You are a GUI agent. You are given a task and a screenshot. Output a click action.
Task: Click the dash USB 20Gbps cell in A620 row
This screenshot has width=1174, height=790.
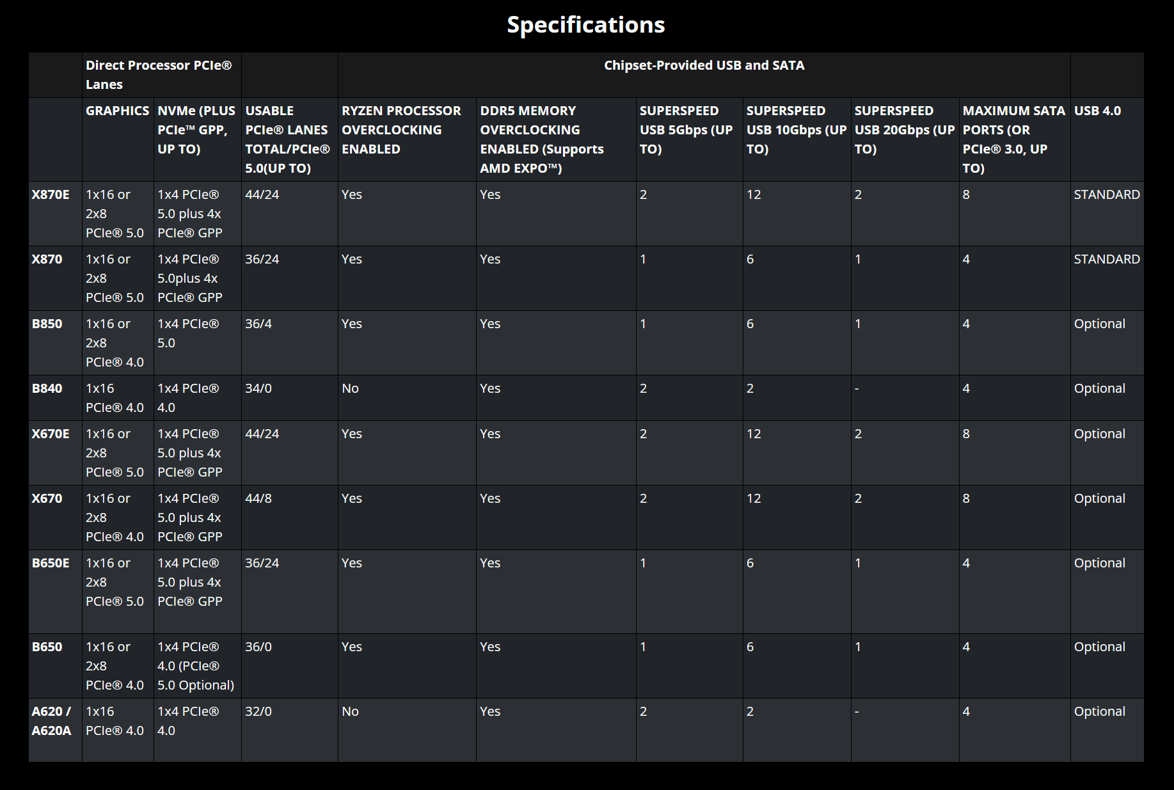coord(905,730)
